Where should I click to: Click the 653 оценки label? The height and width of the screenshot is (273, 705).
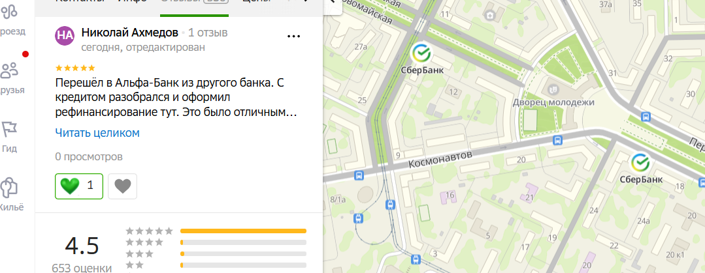pyautogui.click(x=82, y=268)
